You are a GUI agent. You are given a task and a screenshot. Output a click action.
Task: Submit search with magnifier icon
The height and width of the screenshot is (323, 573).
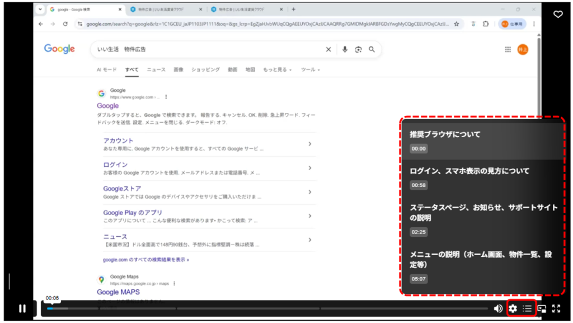[x=372, y=49]
